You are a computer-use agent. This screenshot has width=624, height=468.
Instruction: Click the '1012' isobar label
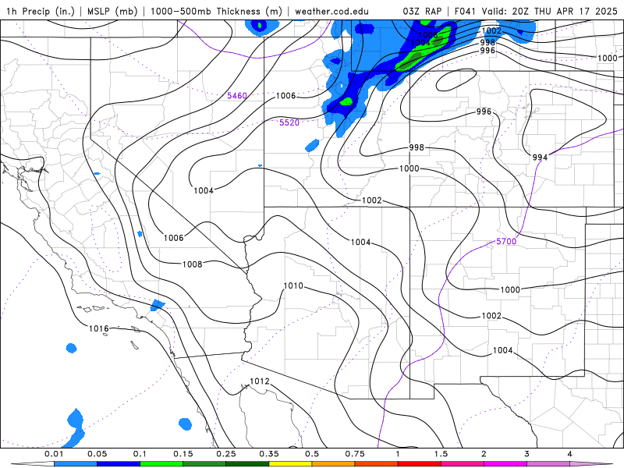click(x=260, y=381)
